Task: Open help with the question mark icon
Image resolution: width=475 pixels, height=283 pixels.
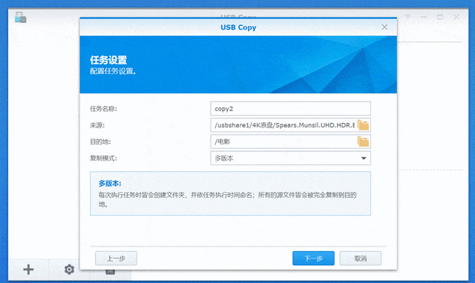Action: [407, 17]
